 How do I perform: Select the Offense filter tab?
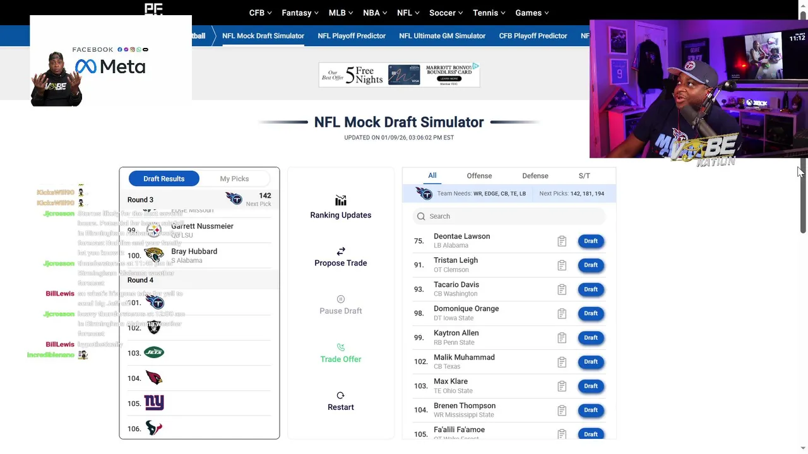point(479,176)
